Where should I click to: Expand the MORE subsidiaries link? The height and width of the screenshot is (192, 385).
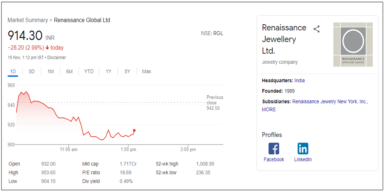(x=269, y=109)
